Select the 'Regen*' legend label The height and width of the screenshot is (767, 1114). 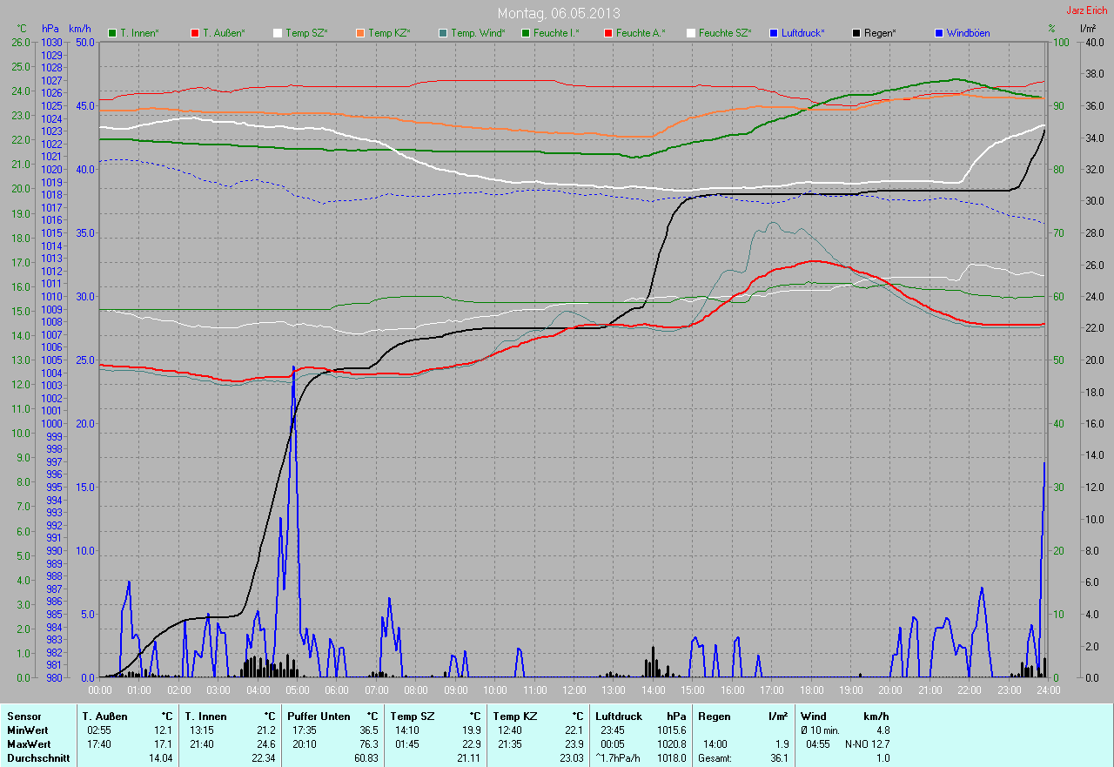click(880, 33)
